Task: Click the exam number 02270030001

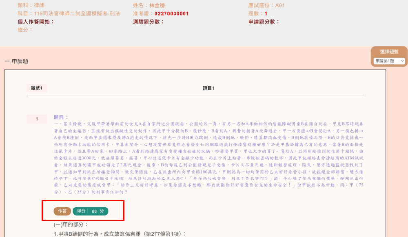Action: pos(171,13)
